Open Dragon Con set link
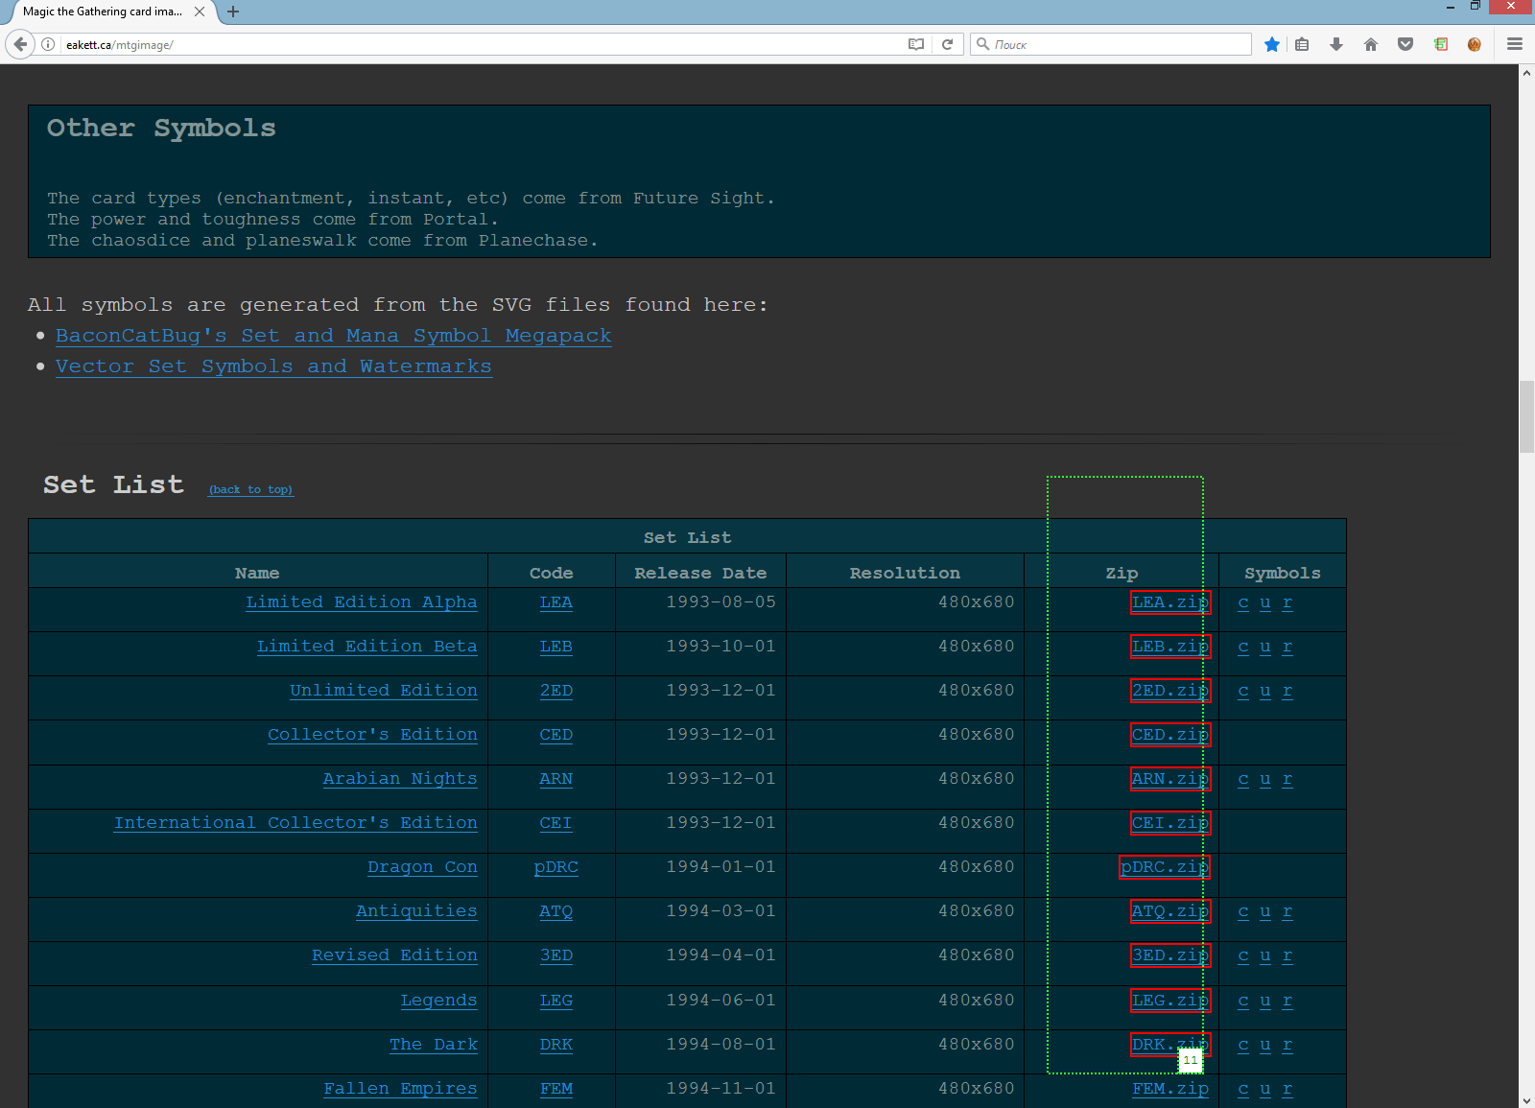Image resolution: width=1535 pixels, height=1108 pixels. (422, 867)
